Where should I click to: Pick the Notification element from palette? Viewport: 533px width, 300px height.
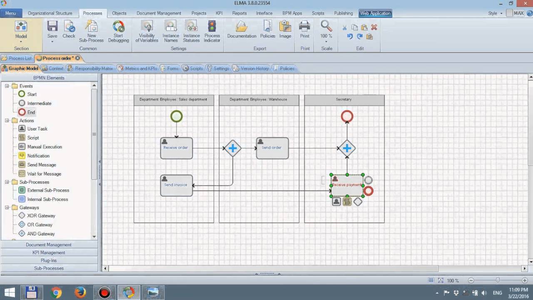pyautogui.click(x=34, y=156)
